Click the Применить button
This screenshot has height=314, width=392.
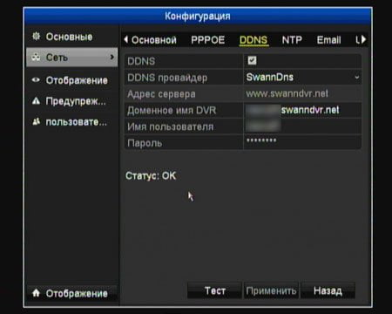(x=271, y=290)
